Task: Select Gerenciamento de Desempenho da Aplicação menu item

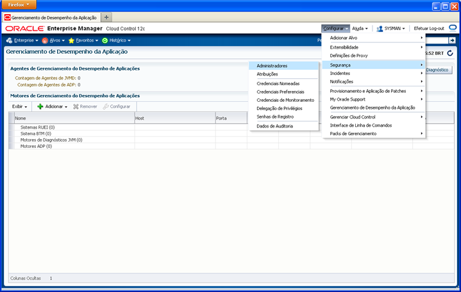Action: pos(374,108)
